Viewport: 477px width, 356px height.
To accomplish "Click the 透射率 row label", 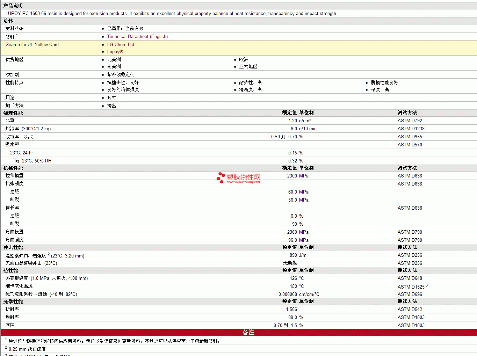I will point(12,317).
